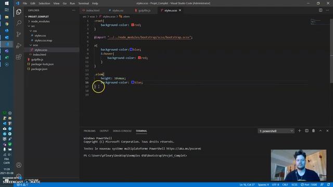Open index.html in the Explorer tree

40,55
